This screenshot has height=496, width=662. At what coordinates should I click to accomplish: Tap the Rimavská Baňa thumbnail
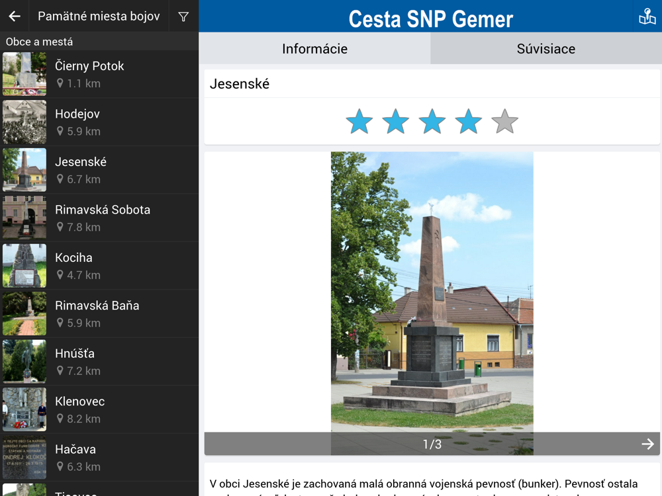(24, 313)
